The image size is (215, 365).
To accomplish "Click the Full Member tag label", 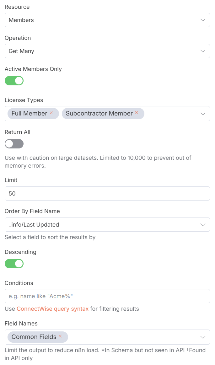I will click(29, 114).
